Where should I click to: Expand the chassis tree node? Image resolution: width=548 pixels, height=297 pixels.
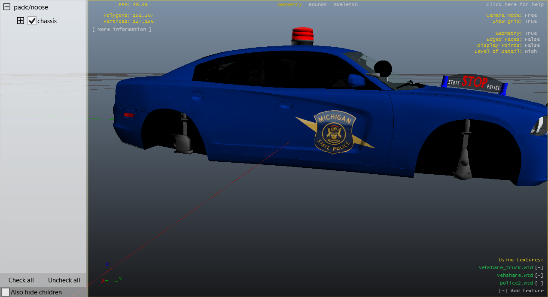(x=21, y=21)
